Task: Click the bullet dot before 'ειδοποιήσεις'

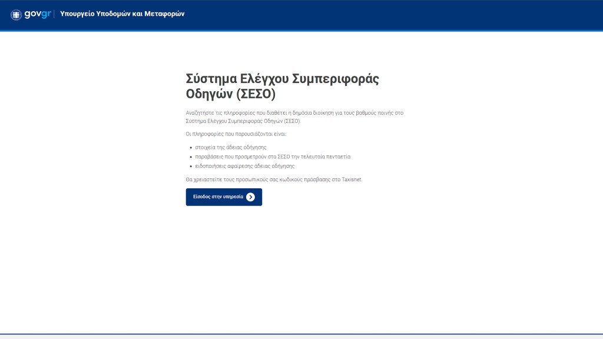Action: click(x=190, y=167)
